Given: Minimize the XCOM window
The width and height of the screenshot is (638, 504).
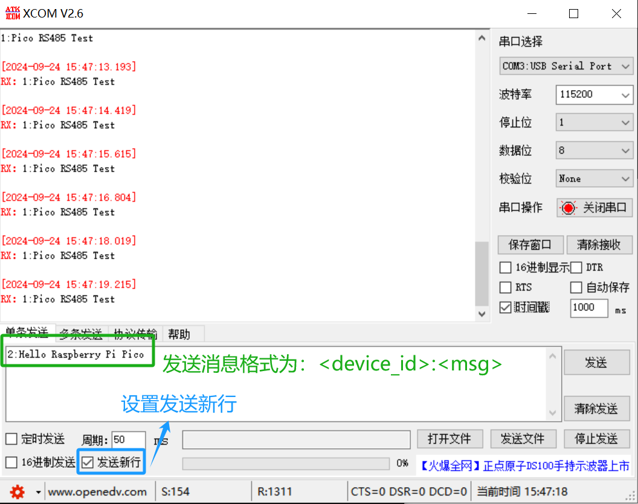Looking at the screenshot, I should [532, 13].
